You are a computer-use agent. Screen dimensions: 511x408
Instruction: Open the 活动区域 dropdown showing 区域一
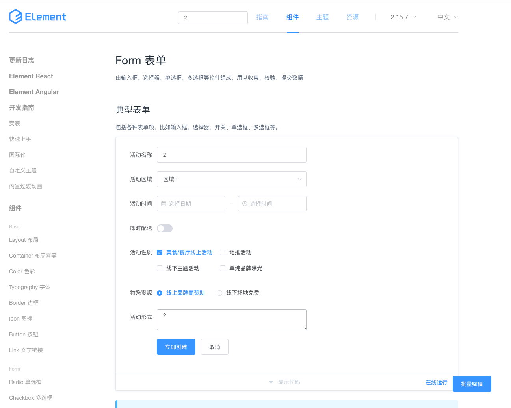(232, 179)
